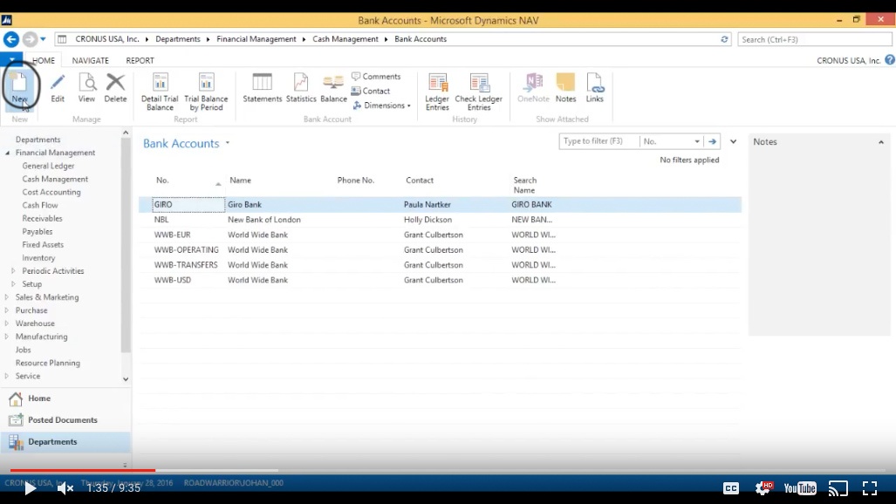Click the forward navigation arrow
The width and height of the screenshot is (896, 504).
[x=30, y=39]
